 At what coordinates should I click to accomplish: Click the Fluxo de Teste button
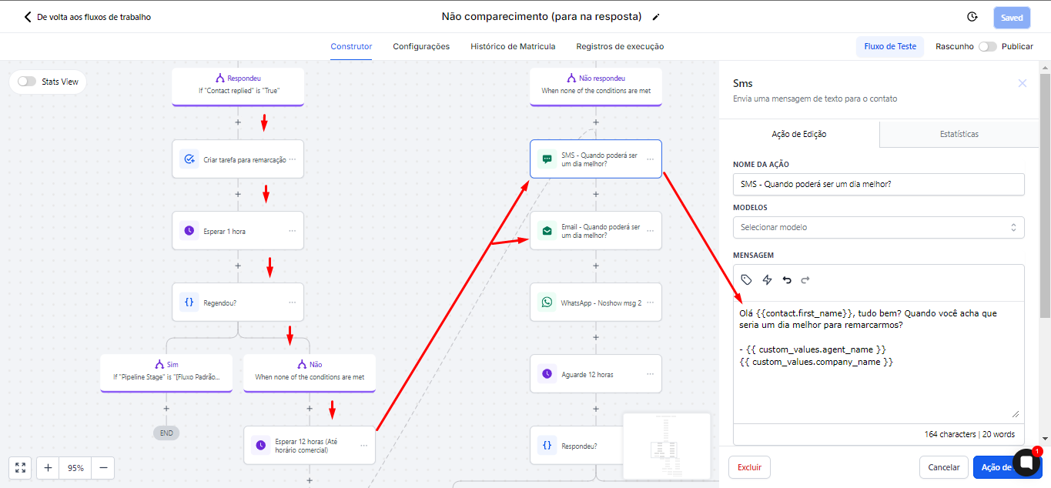890,46
